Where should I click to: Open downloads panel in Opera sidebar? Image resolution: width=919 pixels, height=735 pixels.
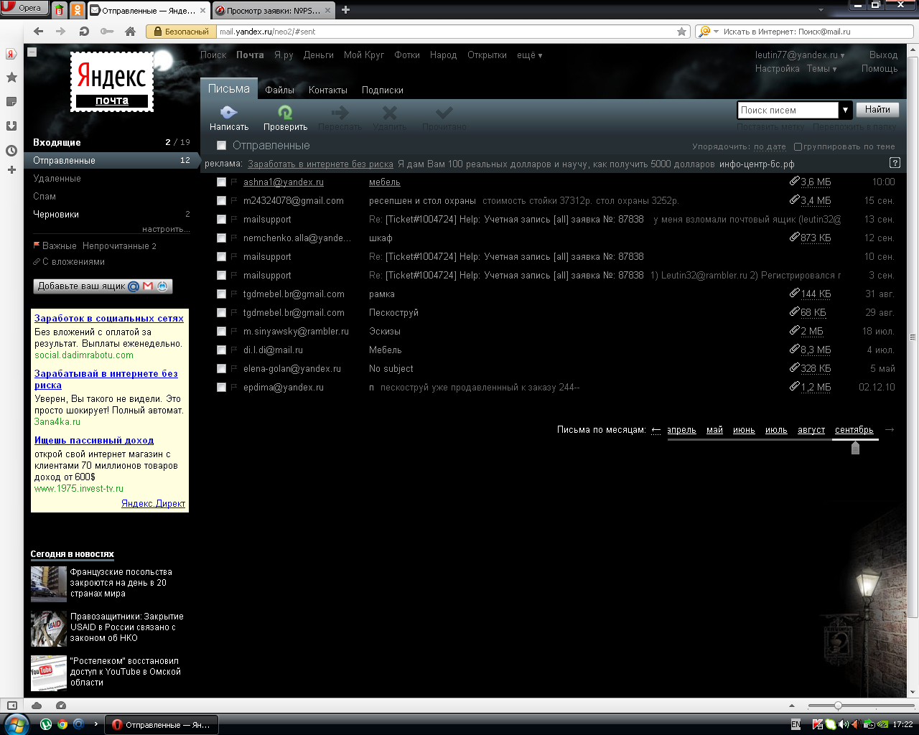[11, 126]
